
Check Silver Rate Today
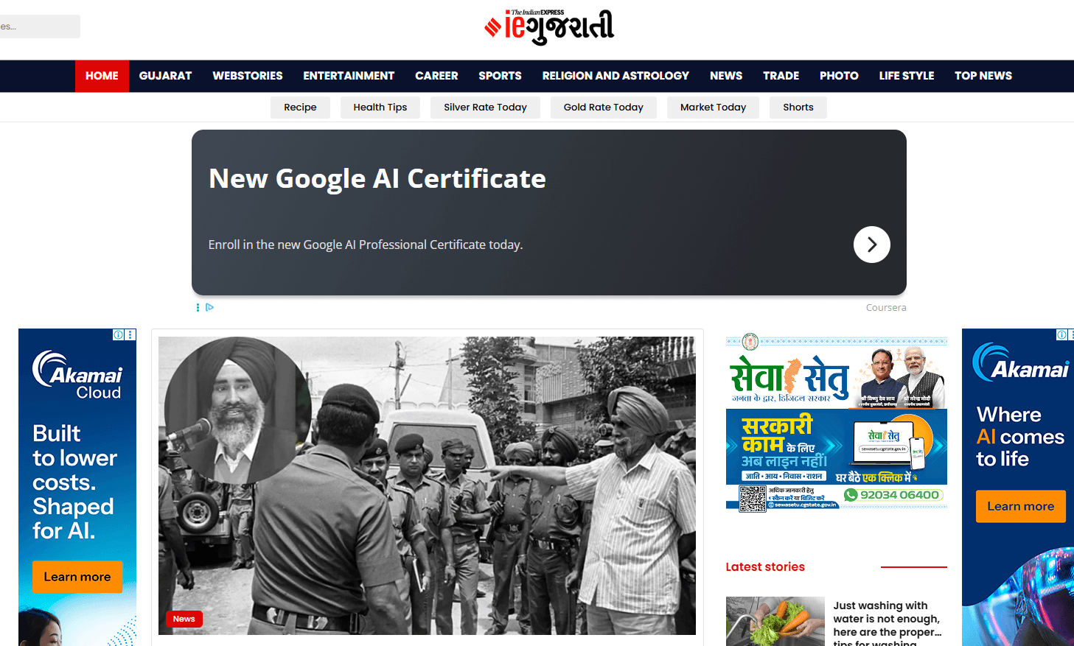485,108
